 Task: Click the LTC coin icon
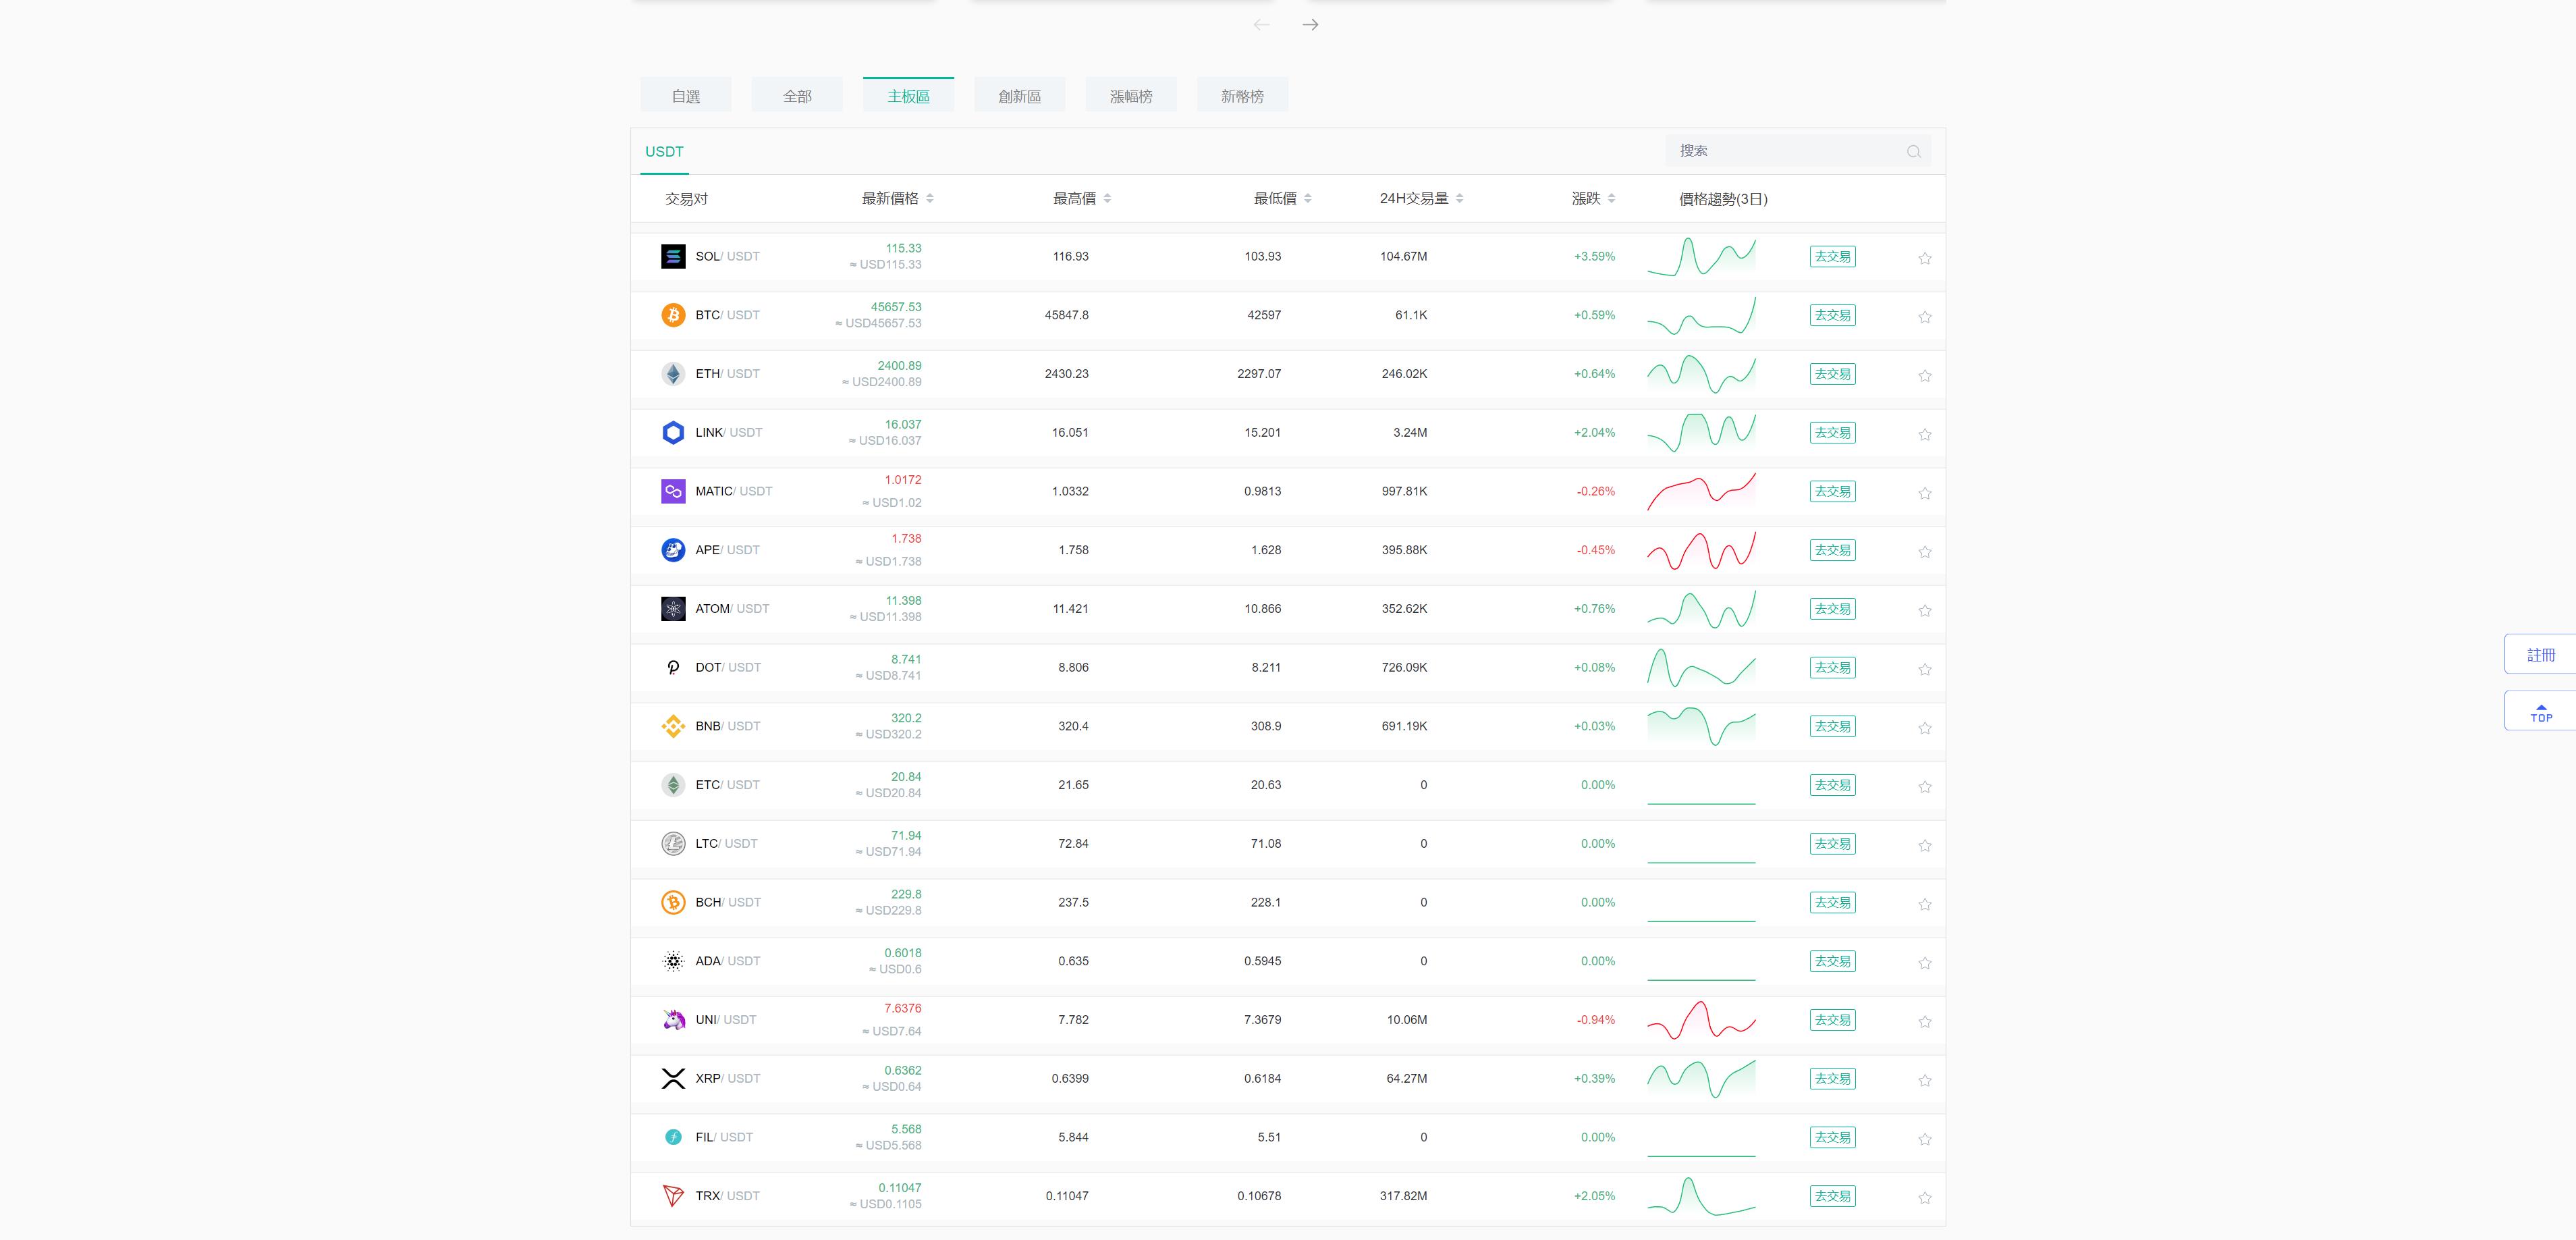tap(673, 844)
